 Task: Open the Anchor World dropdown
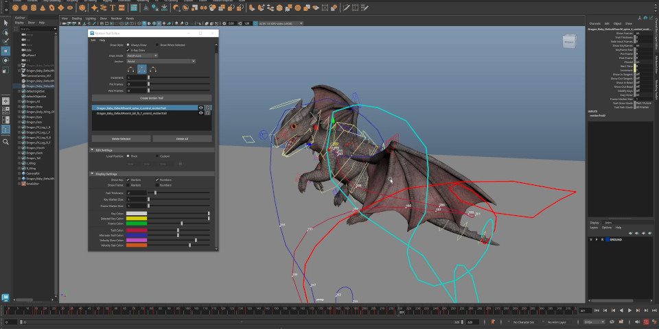point(161,61)
